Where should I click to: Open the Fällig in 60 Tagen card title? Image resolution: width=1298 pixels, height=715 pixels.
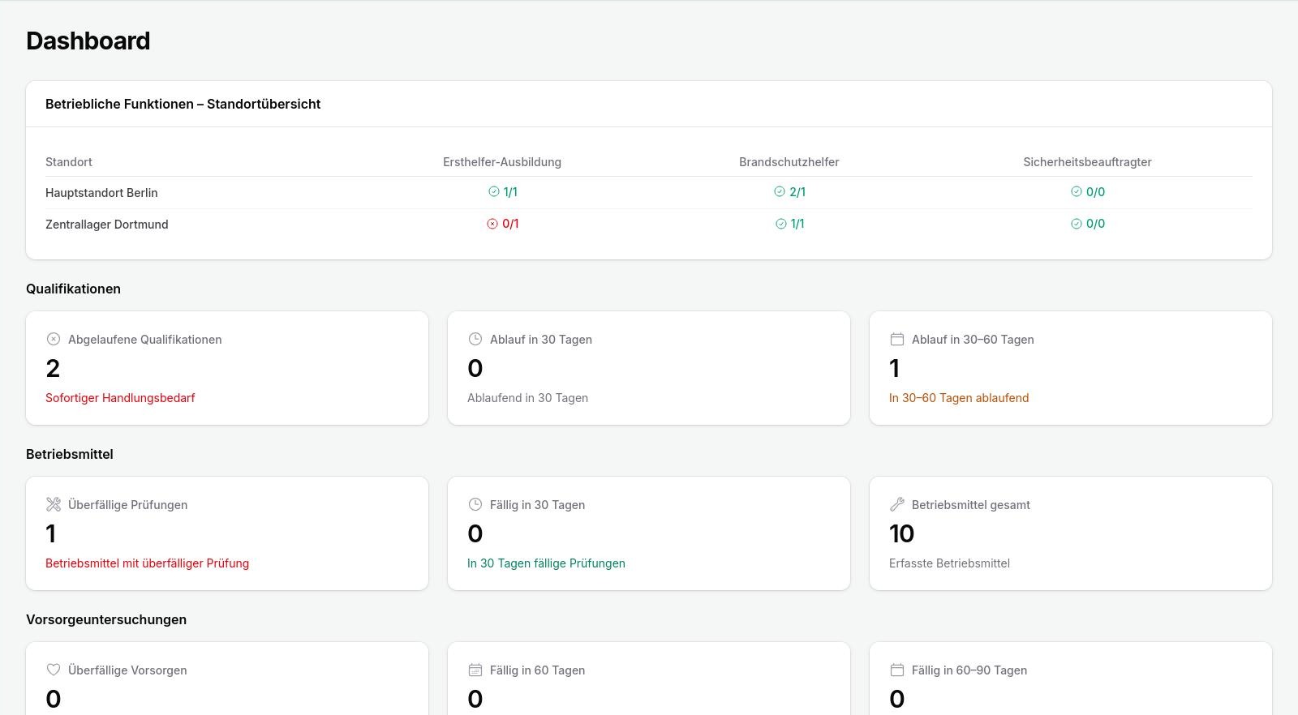click(x=537, y=670)
